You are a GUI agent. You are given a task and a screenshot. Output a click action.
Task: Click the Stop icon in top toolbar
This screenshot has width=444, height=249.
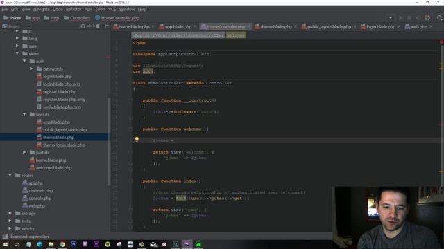pyautogui.click(x=409, y=18)
